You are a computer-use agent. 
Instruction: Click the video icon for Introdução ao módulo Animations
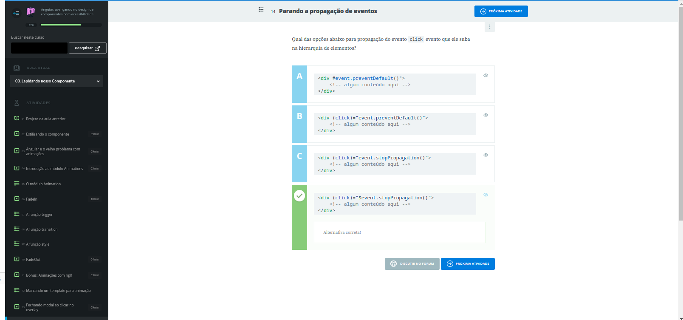click(17, 168)
